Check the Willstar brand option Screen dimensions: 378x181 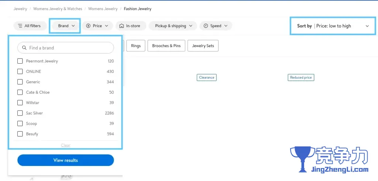20,103
